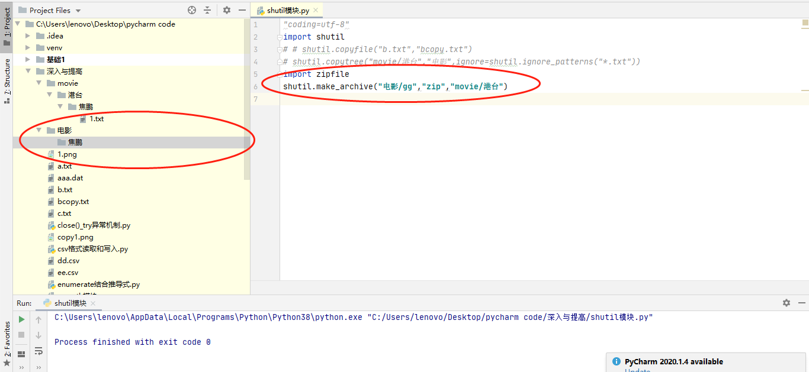Click the PyCharm 2020.1.4 available notification title
This screenshot has width=809, height=372.
coord(674,361)
